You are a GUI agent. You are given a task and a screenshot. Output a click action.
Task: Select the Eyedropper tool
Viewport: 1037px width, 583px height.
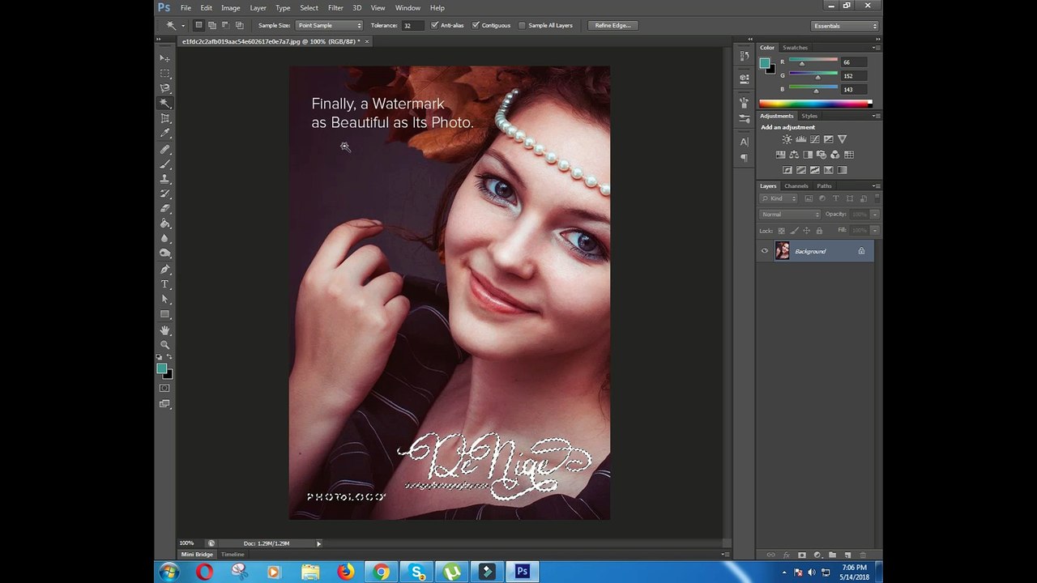click(x=164, y=134)
